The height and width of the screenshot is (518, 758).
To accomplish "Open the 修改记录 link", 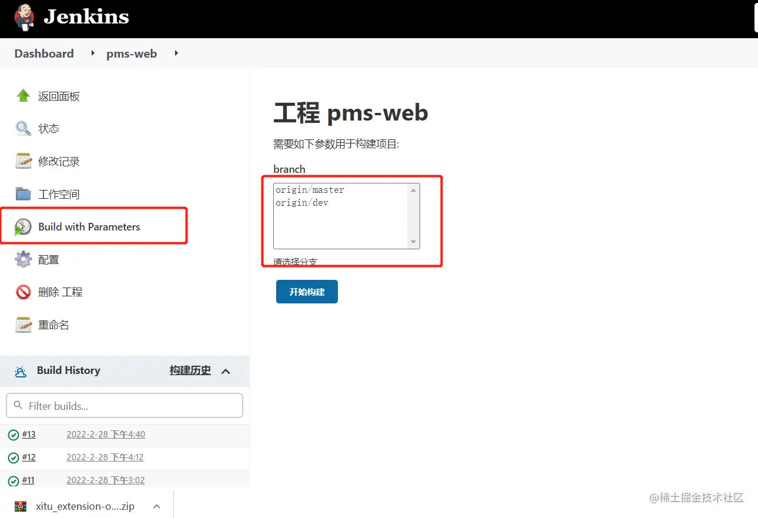I will coord(59,162).
